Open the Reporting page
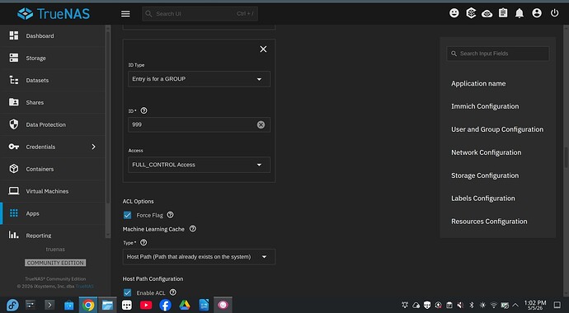Screen dimensions: 569x313 click(54, 236)
